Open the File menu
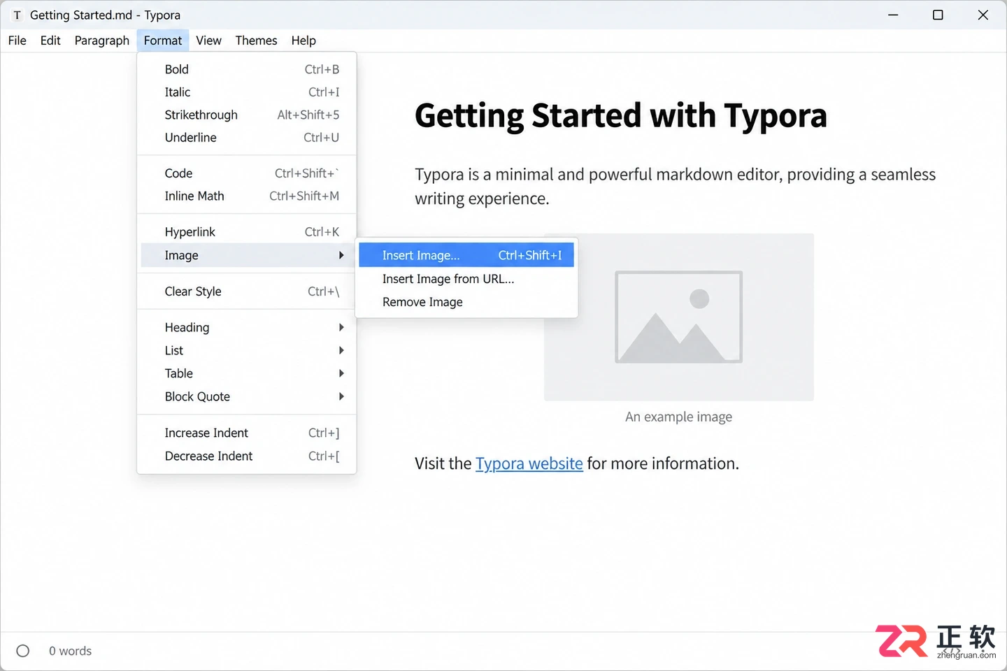 (x=17, y=41)
